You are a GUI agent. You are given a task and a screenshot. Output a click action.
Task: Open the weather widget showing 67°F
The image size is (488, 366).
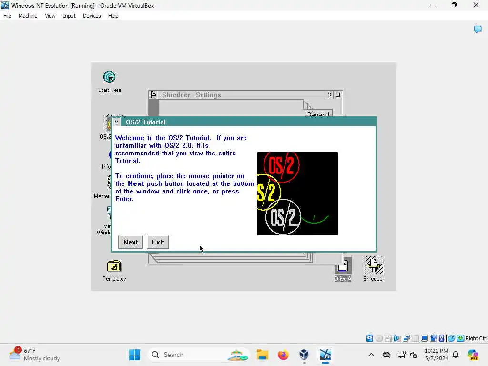tap(34, 355)
